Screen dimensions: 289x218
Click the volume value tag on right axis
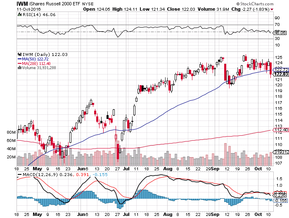tap(282, 152)
